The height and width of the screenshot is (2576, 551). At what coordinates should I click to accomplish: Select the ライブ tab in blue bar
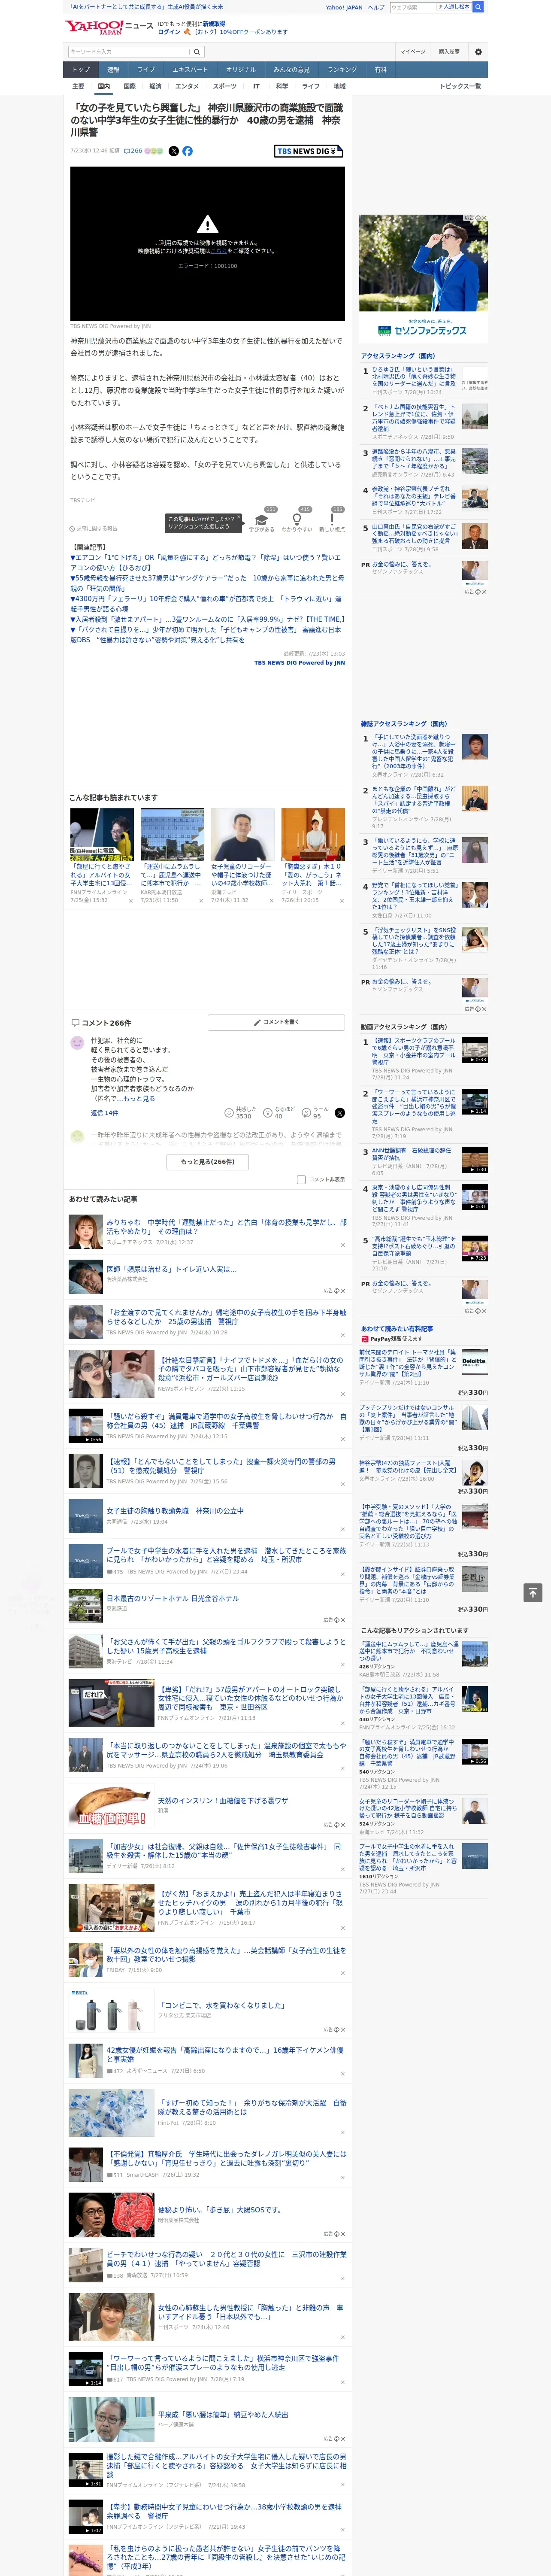(146, 70)
